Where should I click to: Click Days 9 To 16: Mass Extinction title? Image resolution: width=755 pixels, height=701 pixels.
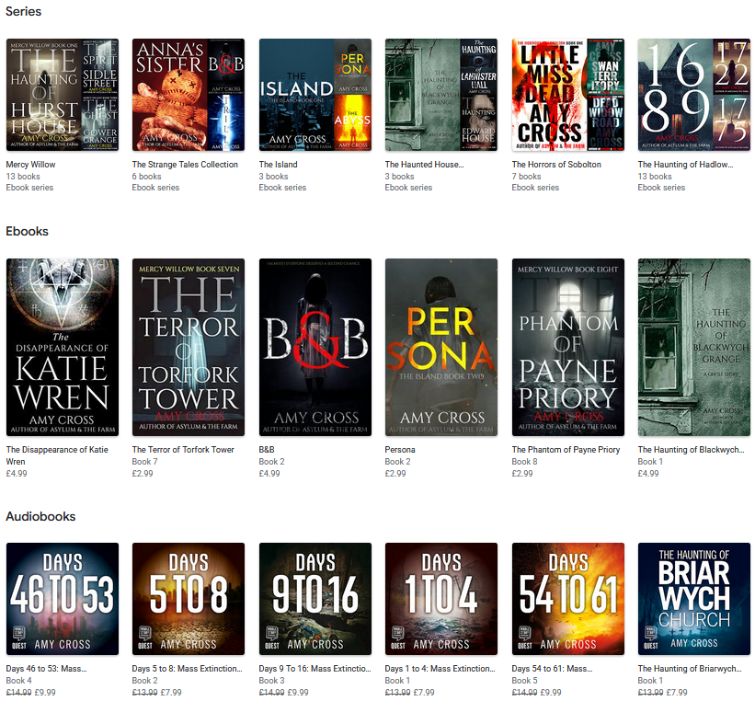pos(315,668)
